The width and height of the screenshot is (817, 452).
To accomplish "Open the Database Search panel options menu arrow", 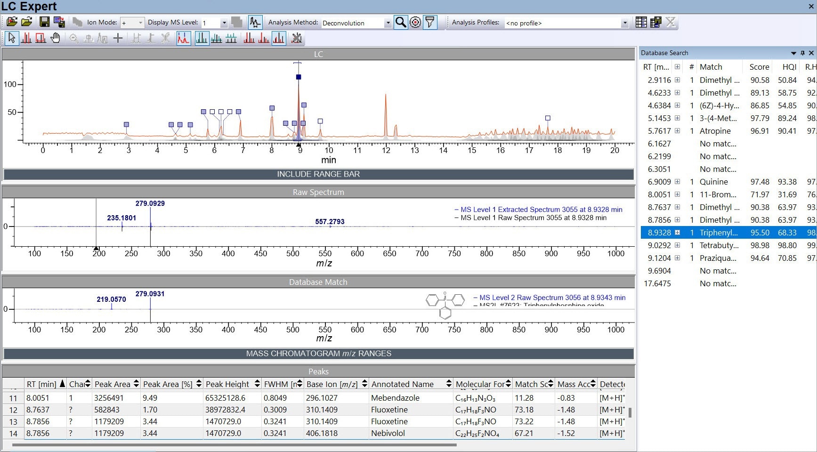I will point(794,53).
